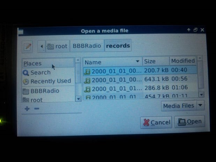Sort files by the Size column
216x162 pixels.
coord(156,61)
